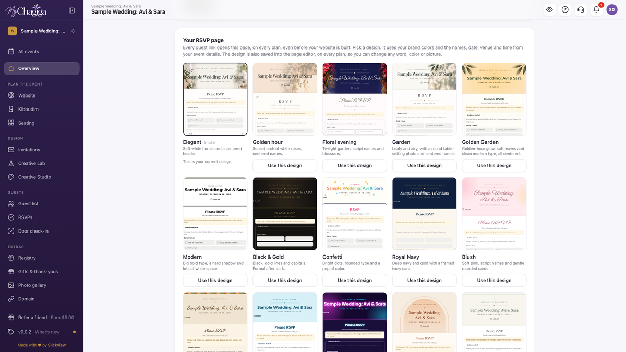Open the notifications bell
This screenshot has width=626, height=352.
(596, 9)
